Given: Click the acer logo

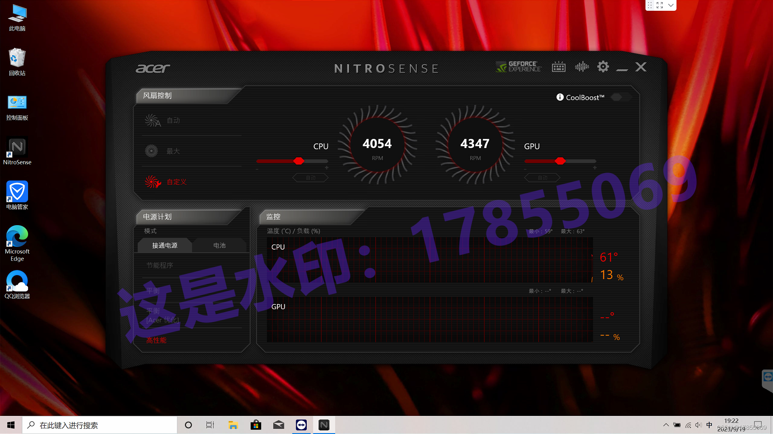Looking at the screenshot, I should tap(153, 68).
